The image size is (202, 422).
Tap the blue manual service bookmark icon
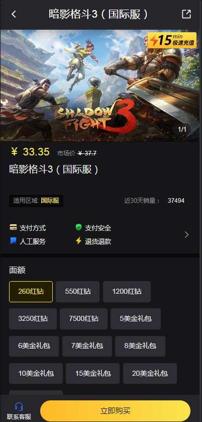tap(13, 240)
